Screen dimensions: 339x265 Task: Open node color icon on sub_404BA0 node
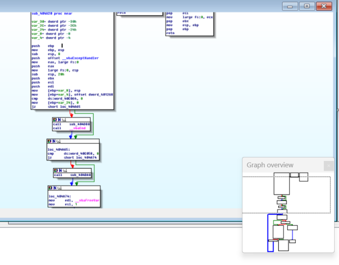56,170
